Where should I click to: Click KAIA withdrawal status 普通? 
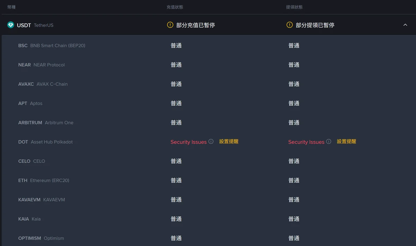click(x=294, y=219)
